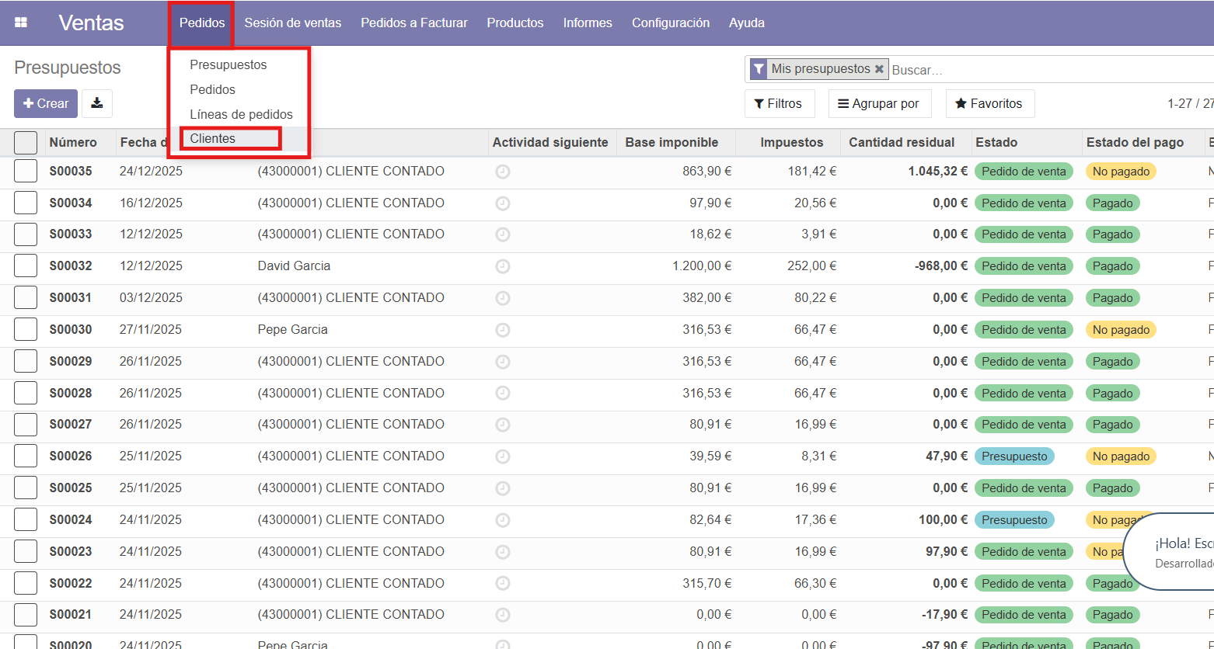Open order S00032 for David Garcia
Image resolution: width=1214 pixels, height=649 pixels.
click(294, 266)
